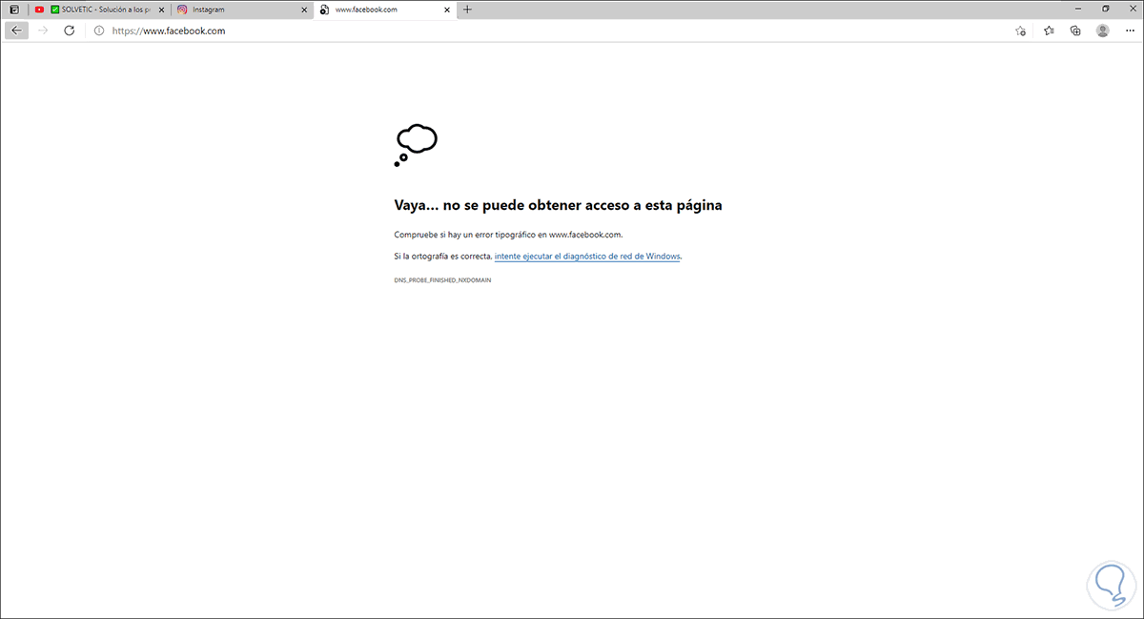Select the DNS_PROBE_FINISHED_NXDOMAIN error code
Viewport: 1144px width, 619px height.
pos(442,280)
